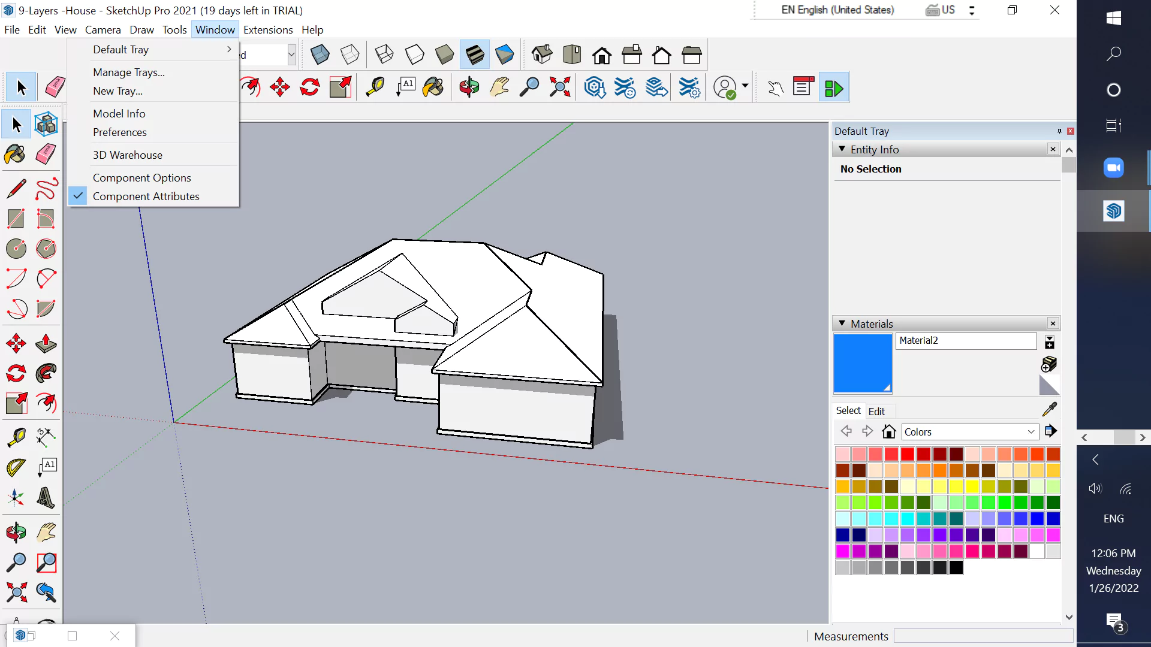This screenshot has height=647, width=1151.
Task: Collapse the Entity Info section
Action: click(x=843, y=149)
